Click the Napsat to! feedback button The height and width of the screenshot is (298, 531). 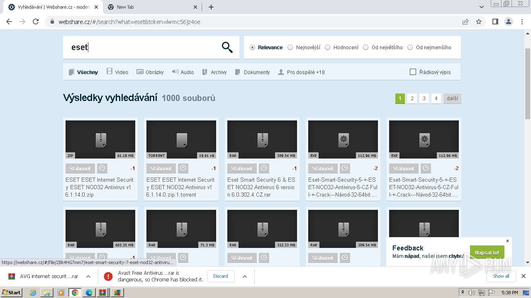click(487, 252)
